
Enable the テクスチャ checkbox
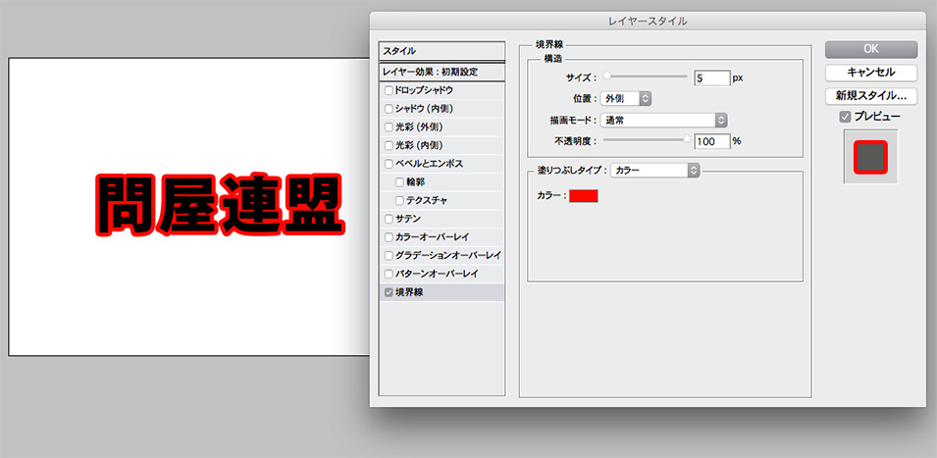[399, 201]
